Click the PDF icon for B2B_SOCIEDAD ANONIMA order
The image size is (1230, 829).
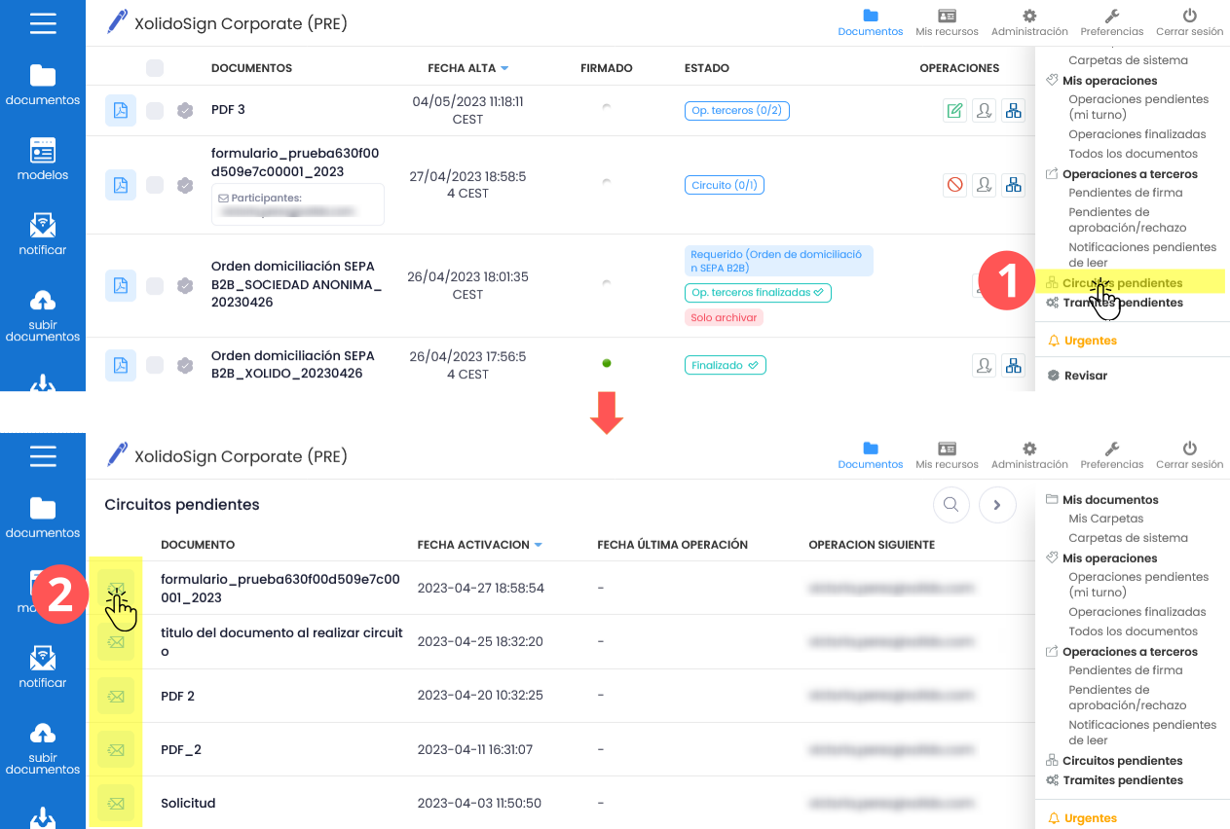[121, 285]
